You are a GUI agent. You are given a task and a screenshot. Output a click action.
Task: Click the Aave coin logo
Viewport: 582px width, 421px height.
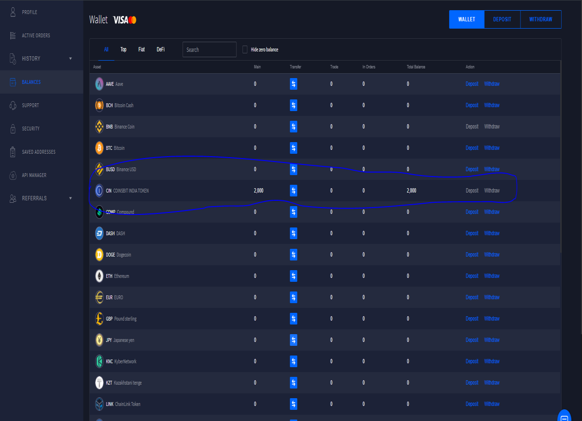point(99,84)
